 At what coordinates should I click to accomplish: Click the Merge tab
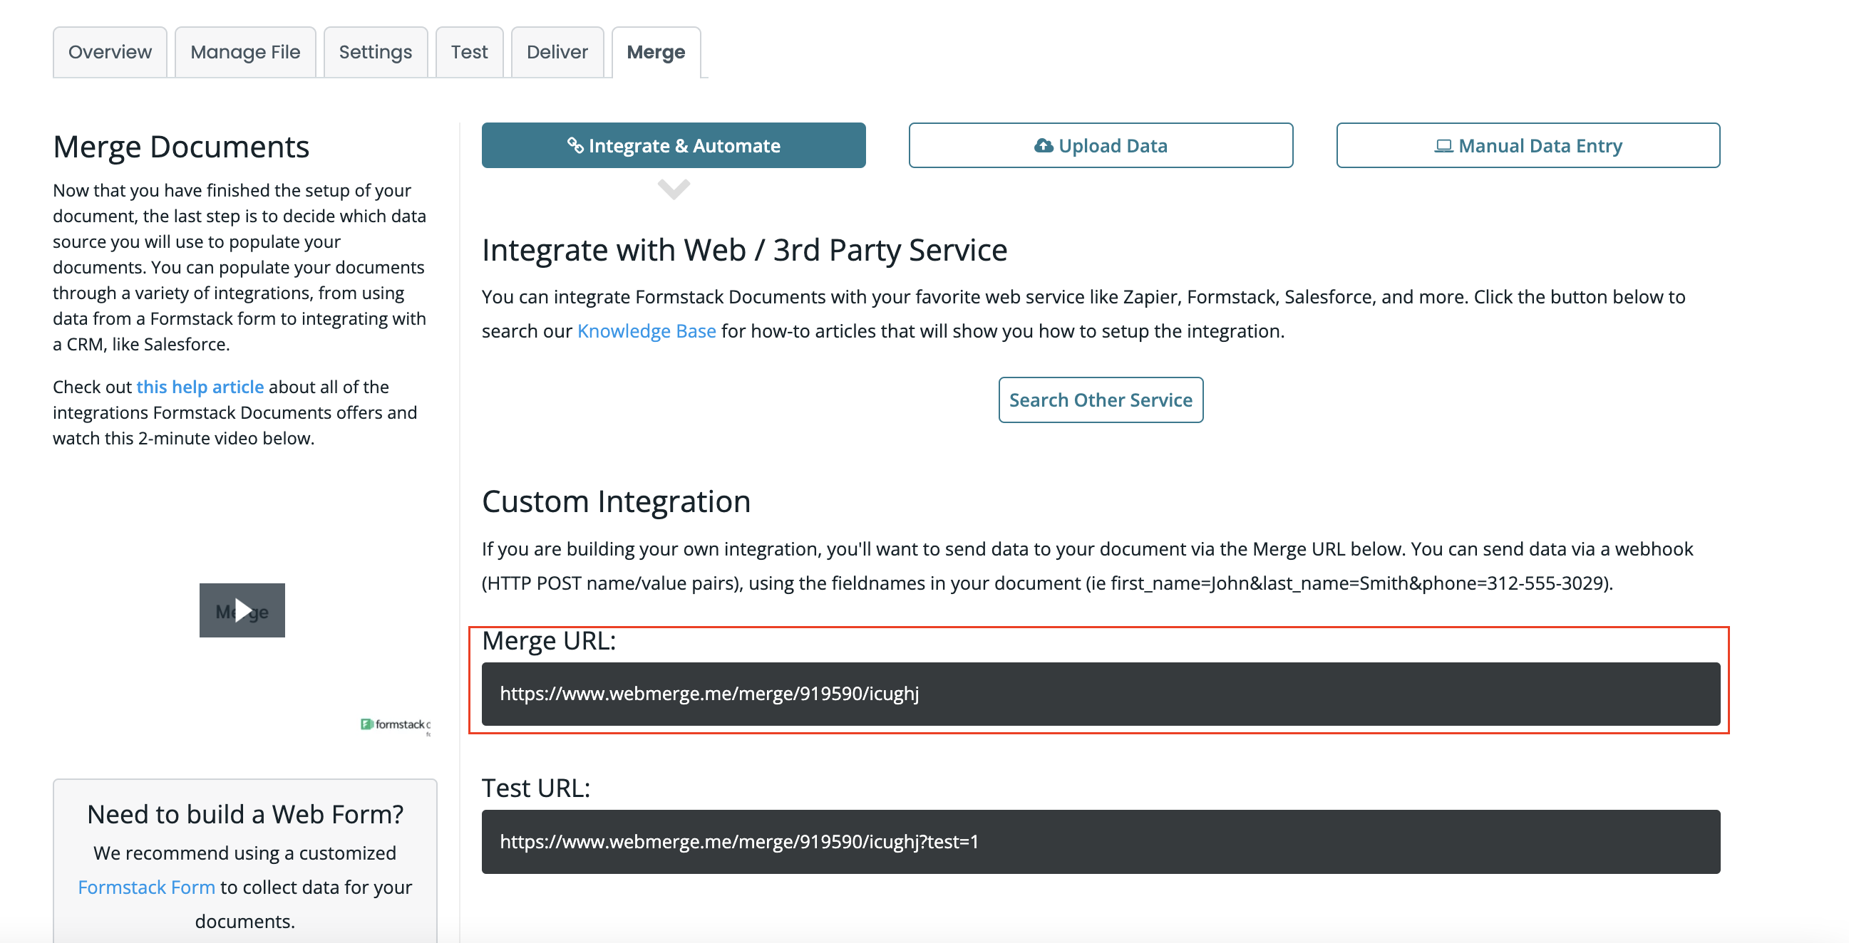pyautogui.click(x=655, y=52)
